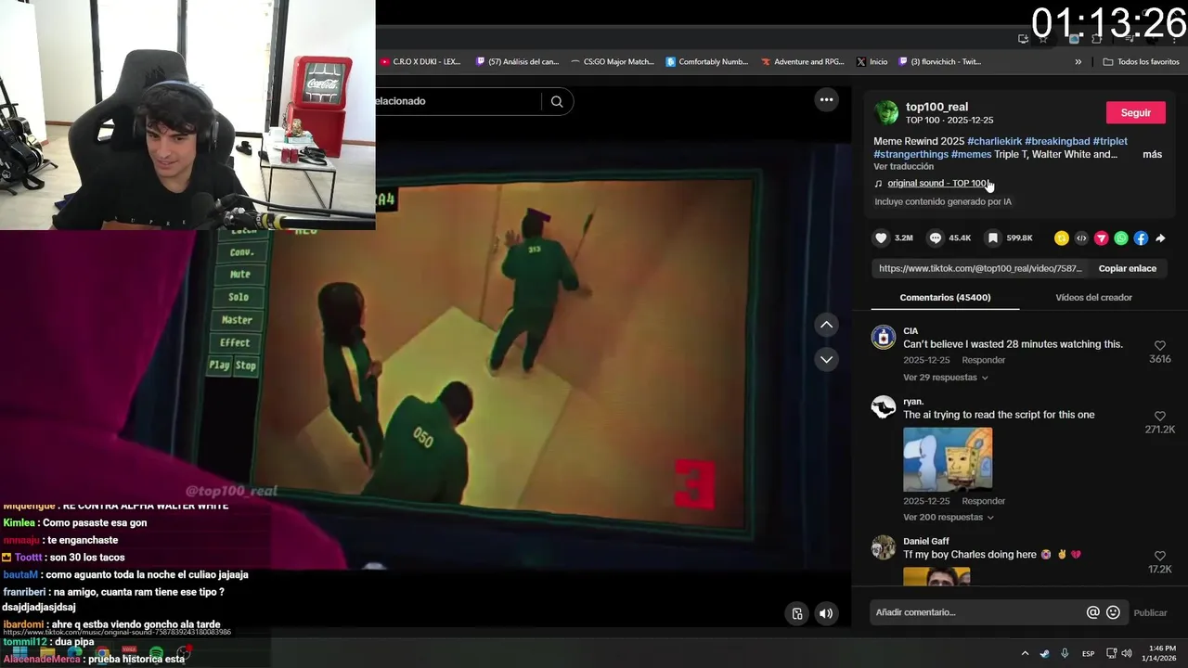Repost the video with the yellow icon
The height and width of the screenshot is (668, 1188).
(1062, 238)
